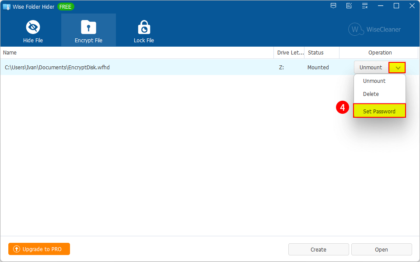
Task: Click the Create button
Action: [x=318, y=249]
